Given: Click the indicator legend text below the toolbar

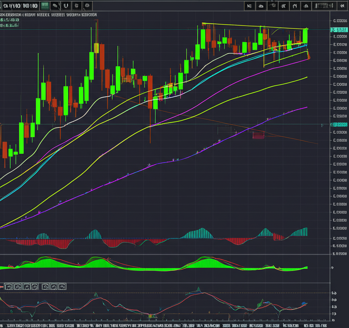Looking at the screenshot, I should pyautogui.click(x=48, y=15).
